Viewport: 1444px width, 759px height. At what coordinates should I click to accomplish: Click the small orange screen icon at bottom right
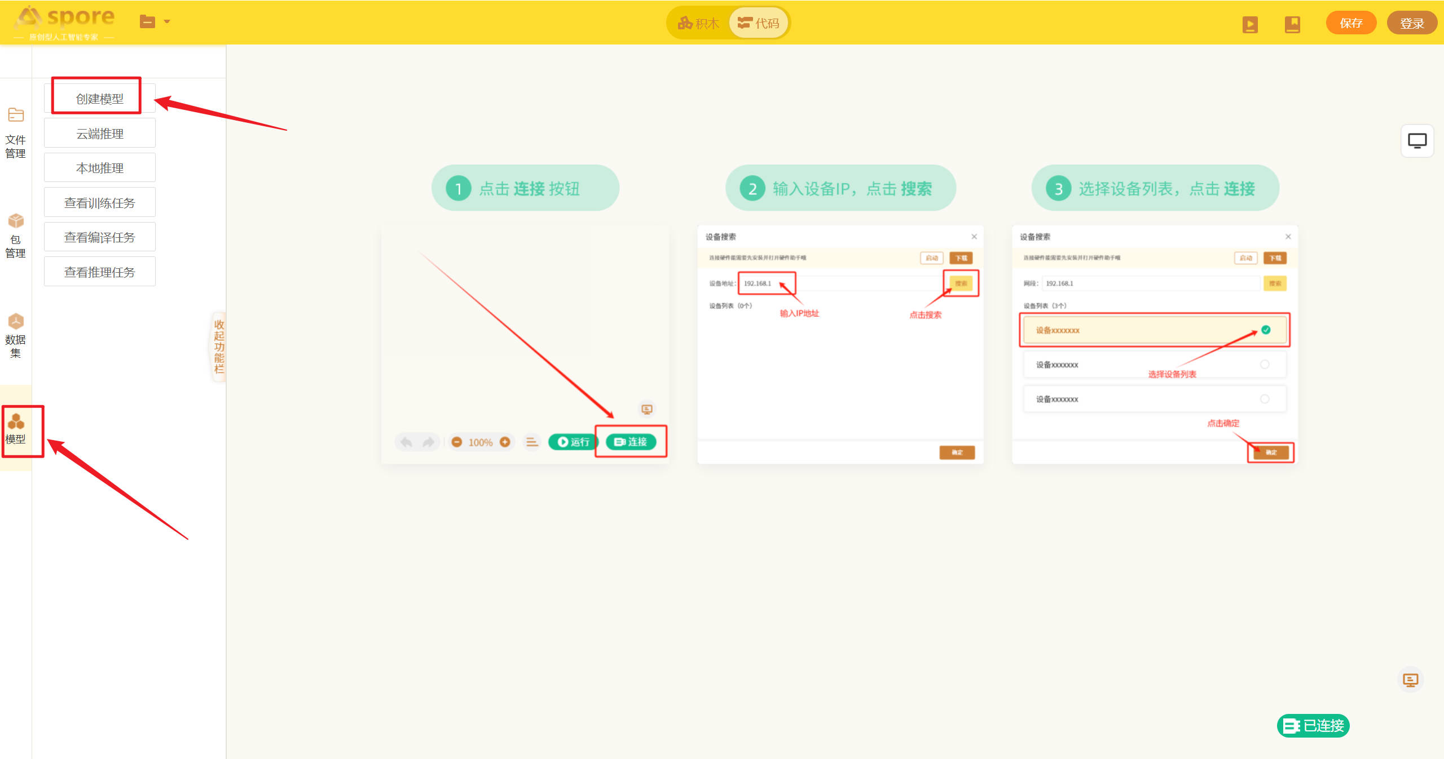pos(1410,680)
